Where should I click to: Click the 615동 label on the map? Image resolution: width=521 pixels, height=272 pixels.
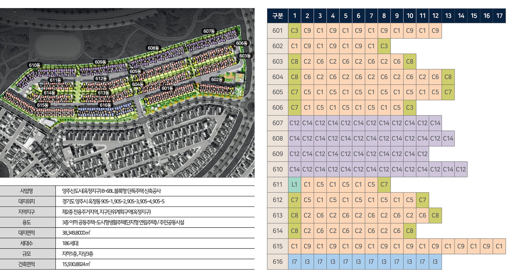[x=42, y=105]
